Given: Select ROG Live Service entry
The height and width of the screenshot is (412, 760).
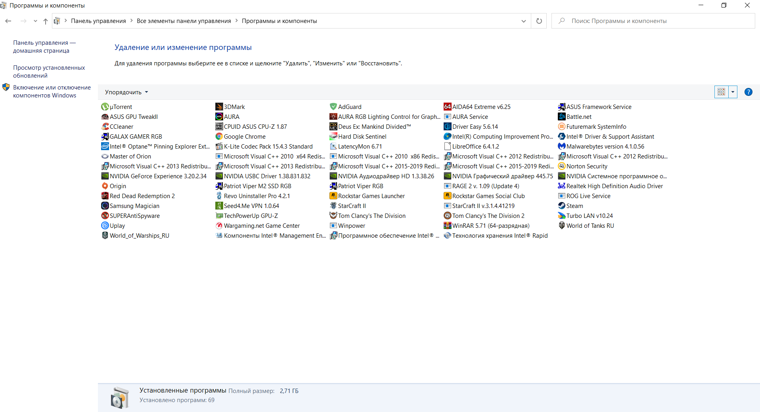Looking at the screenshot, I should 584,196.
